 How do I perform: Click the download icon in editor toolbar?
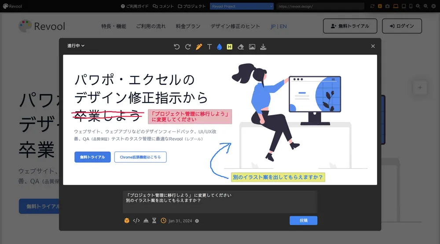[x=263, y=47]
